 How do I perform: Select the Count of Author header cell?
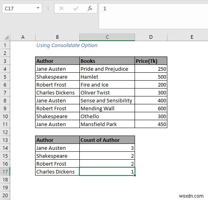tap(107, 140)
